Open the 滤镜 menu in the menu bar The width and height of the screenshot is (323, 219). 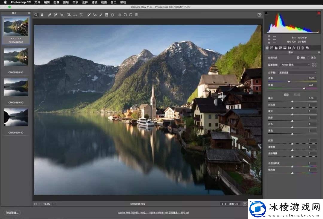pyautogui.click(x=94, y=2)
